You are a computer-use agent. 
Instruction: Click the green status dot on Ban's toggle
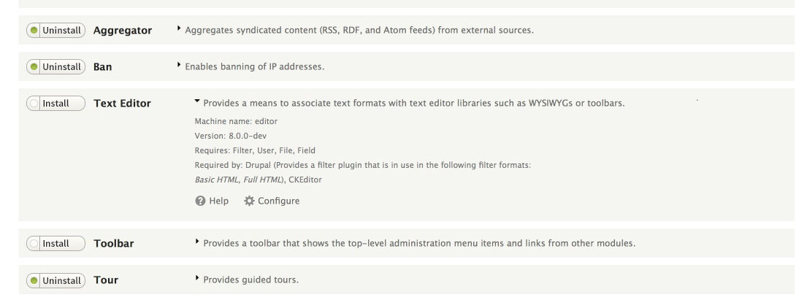(x=34, y=67)
